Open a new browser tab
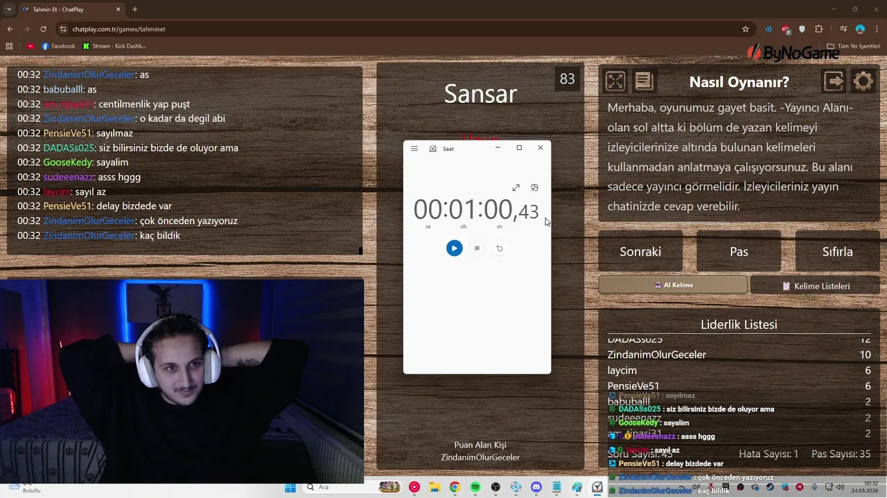 click(134, 9)
